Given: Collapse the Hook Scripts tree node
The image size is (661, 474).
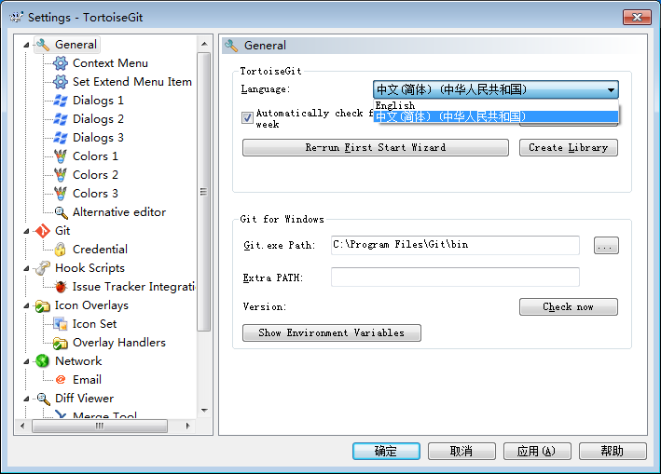Looking at the screenshot, I should (x=26, y=268).
